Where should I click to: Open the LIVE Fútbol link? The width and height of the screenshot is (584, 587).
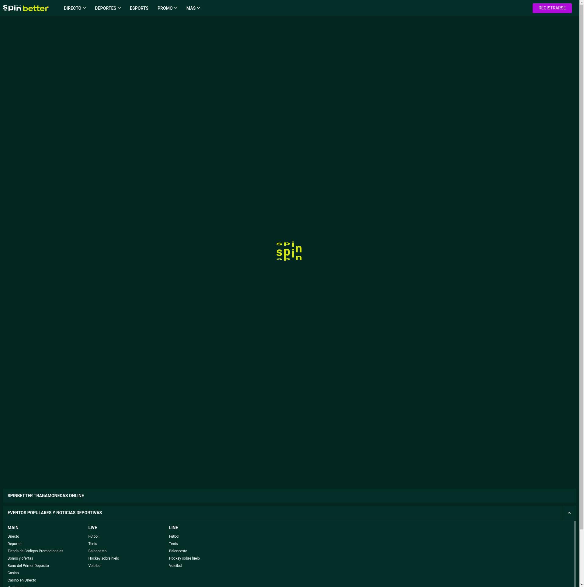pos(93,536)
